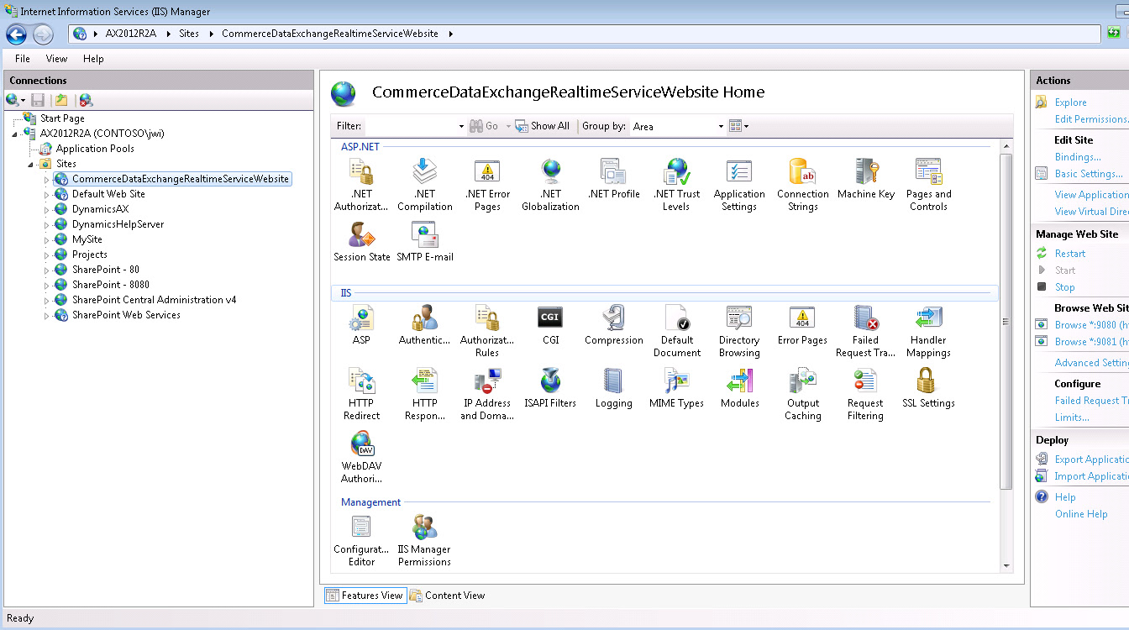Open the .NET Compilation feature
The width and height of the screenshot is (1129, 630).
coord(424,185)
